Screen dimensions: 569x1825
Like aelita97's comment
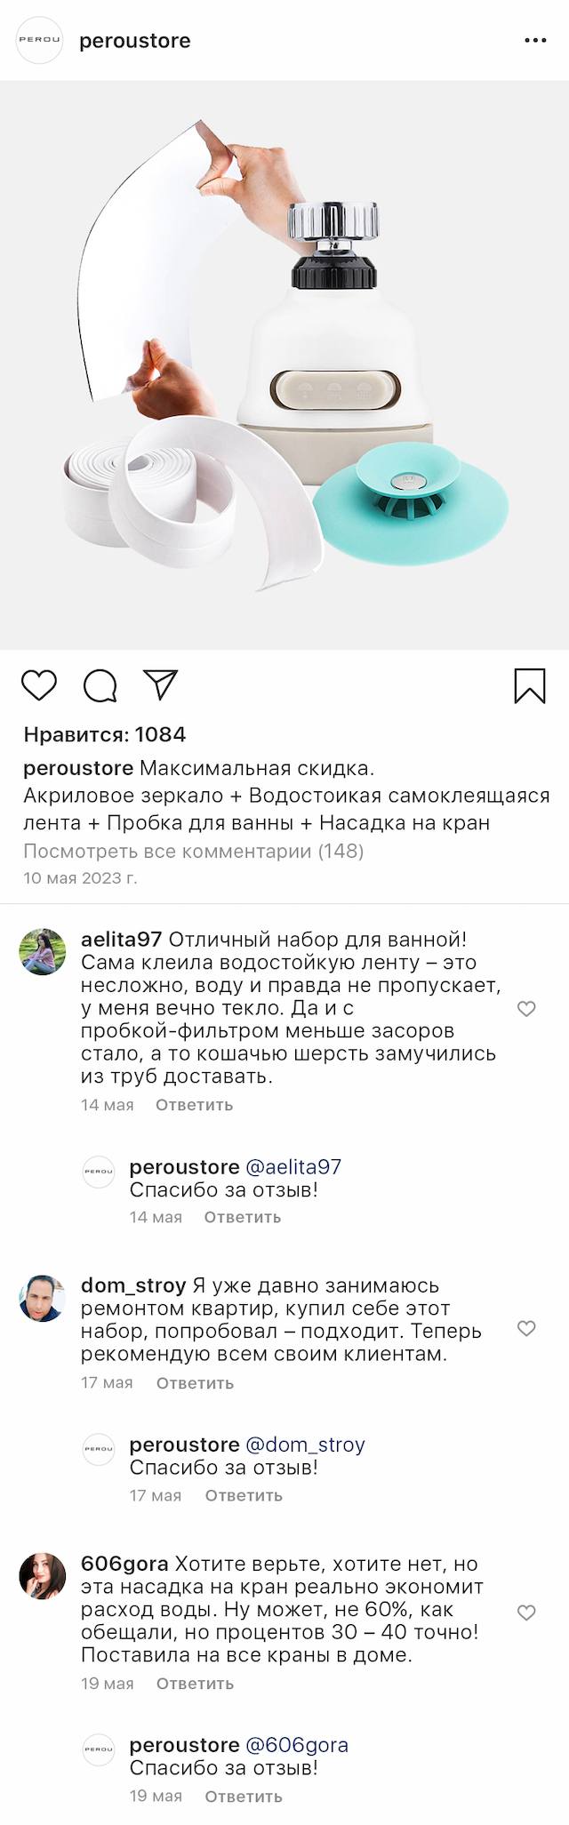526,1008
